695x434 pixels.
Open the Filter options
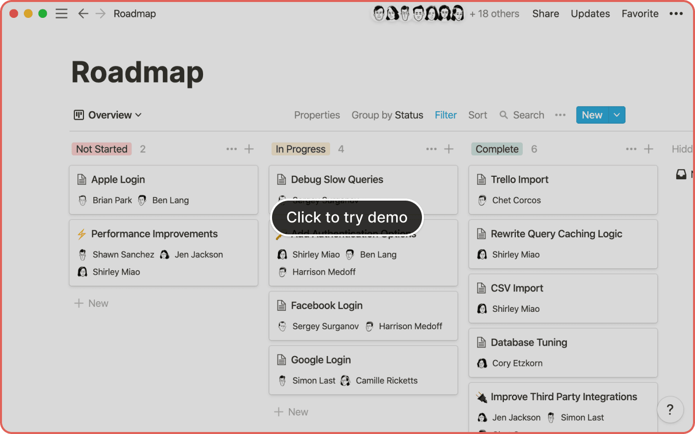pos(445,115)
